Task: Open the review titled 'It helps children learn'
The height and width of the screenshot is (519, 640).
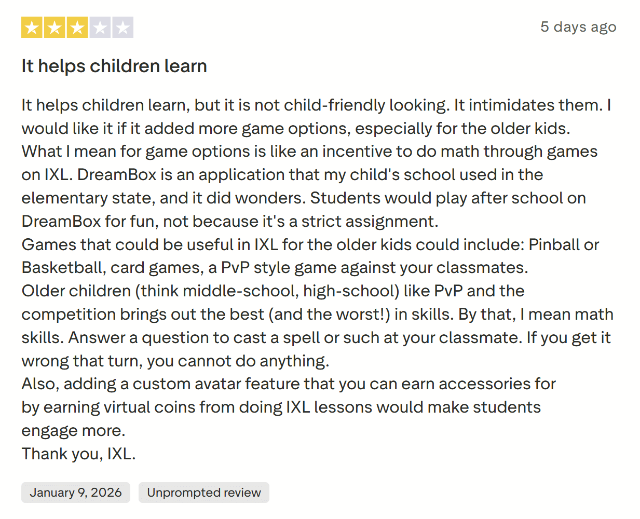Action: [114, 66]
